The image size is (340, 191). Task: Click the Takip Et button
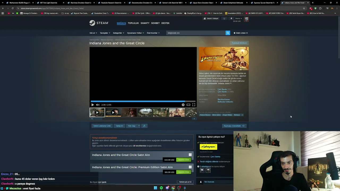click(x=120, y=126)
